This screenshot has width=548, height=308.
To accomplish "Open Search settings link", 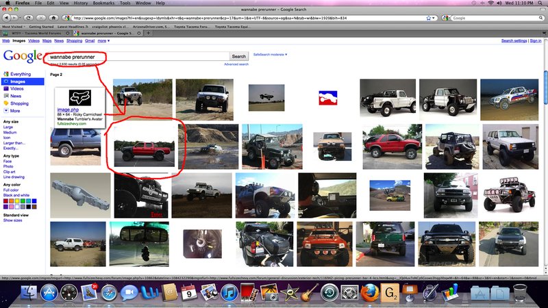I will click(x=514, y=41).
